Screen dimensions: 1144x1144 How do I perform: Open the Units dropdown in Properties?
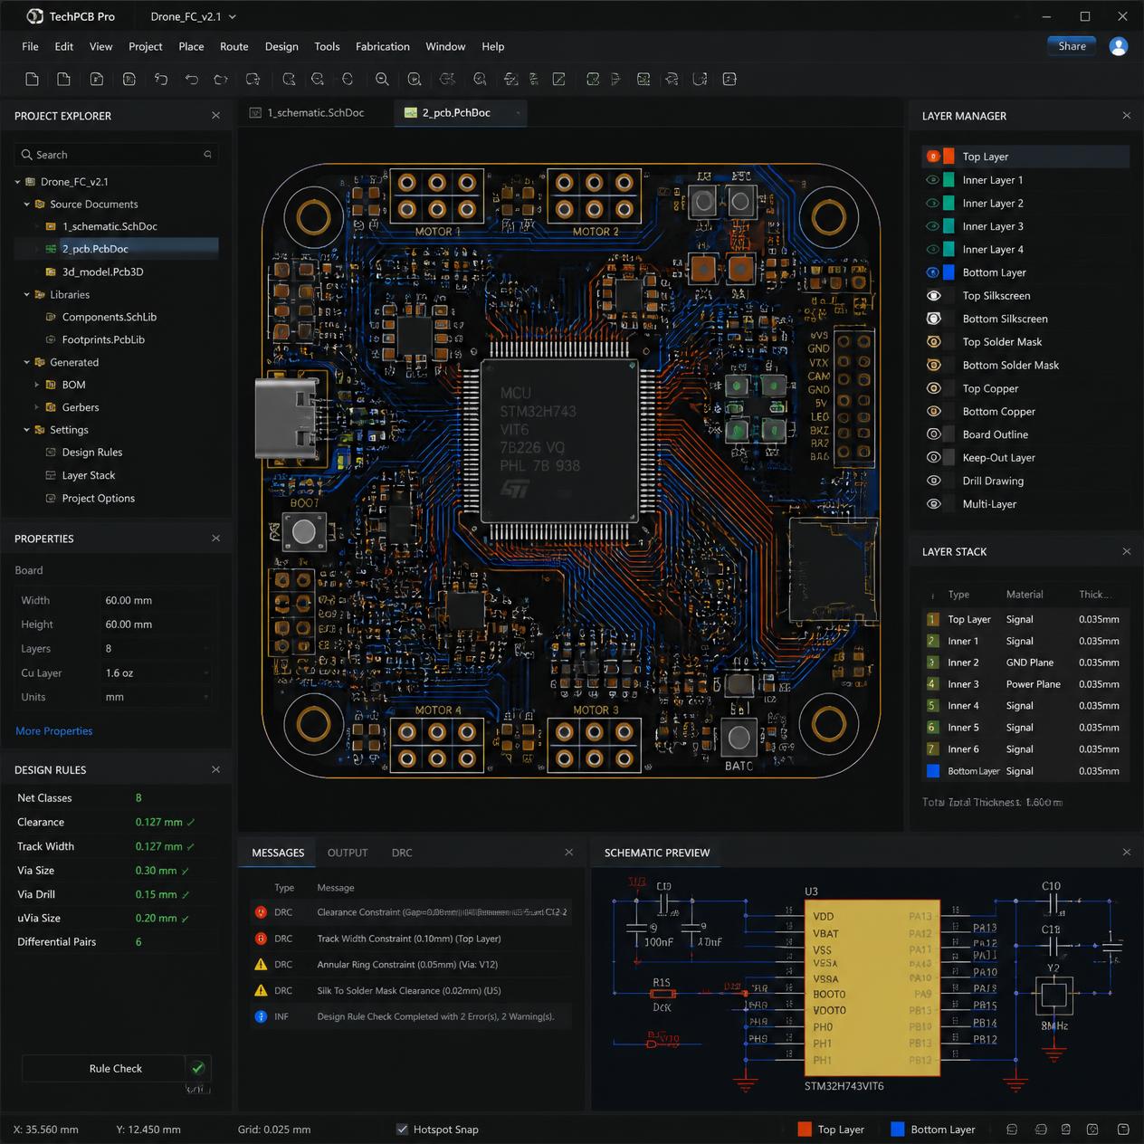coord(158,697)
